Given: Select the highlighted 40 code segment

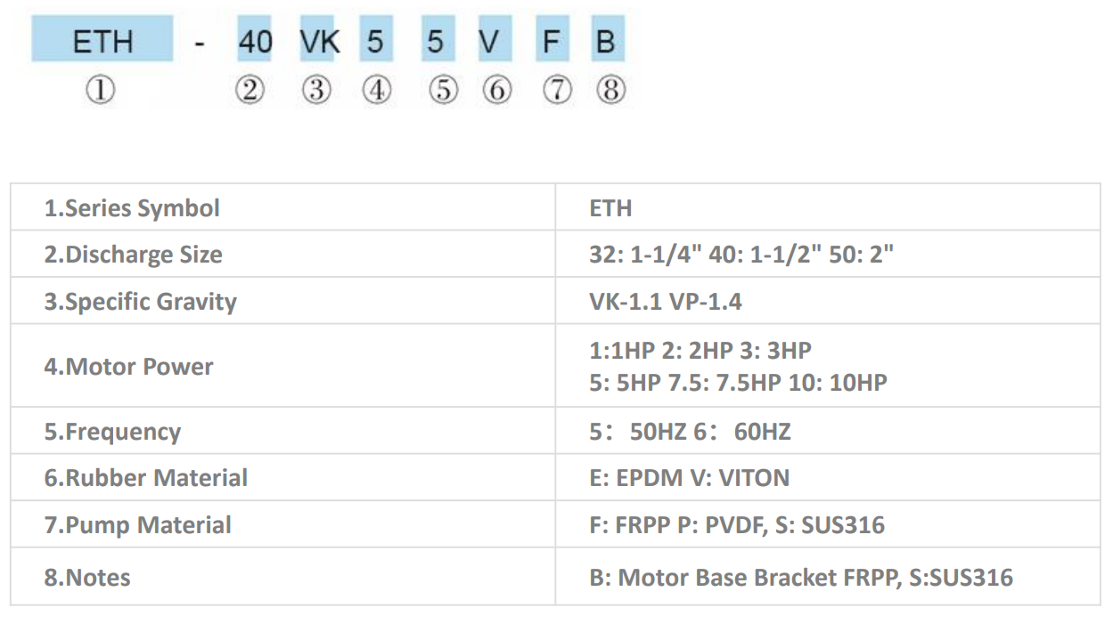Looking at the screenshot, I should [255, 42].
